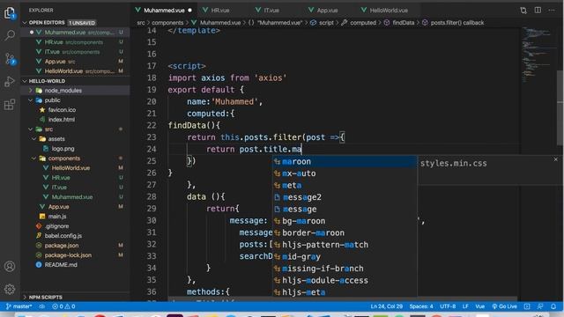Select the maroon autocomplete suggestion
Viewport: 564px width, 317px height.
coord(345,162)
